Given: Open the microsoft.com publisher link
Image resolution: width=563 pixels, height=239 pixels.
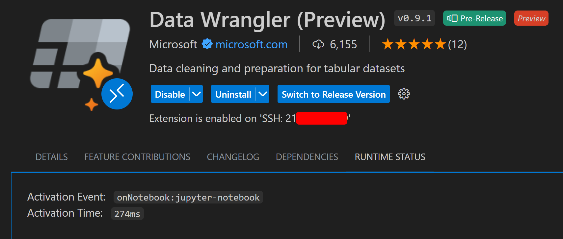Looking at the screenshot, I should pyautogui.click(x=252, y=44).
